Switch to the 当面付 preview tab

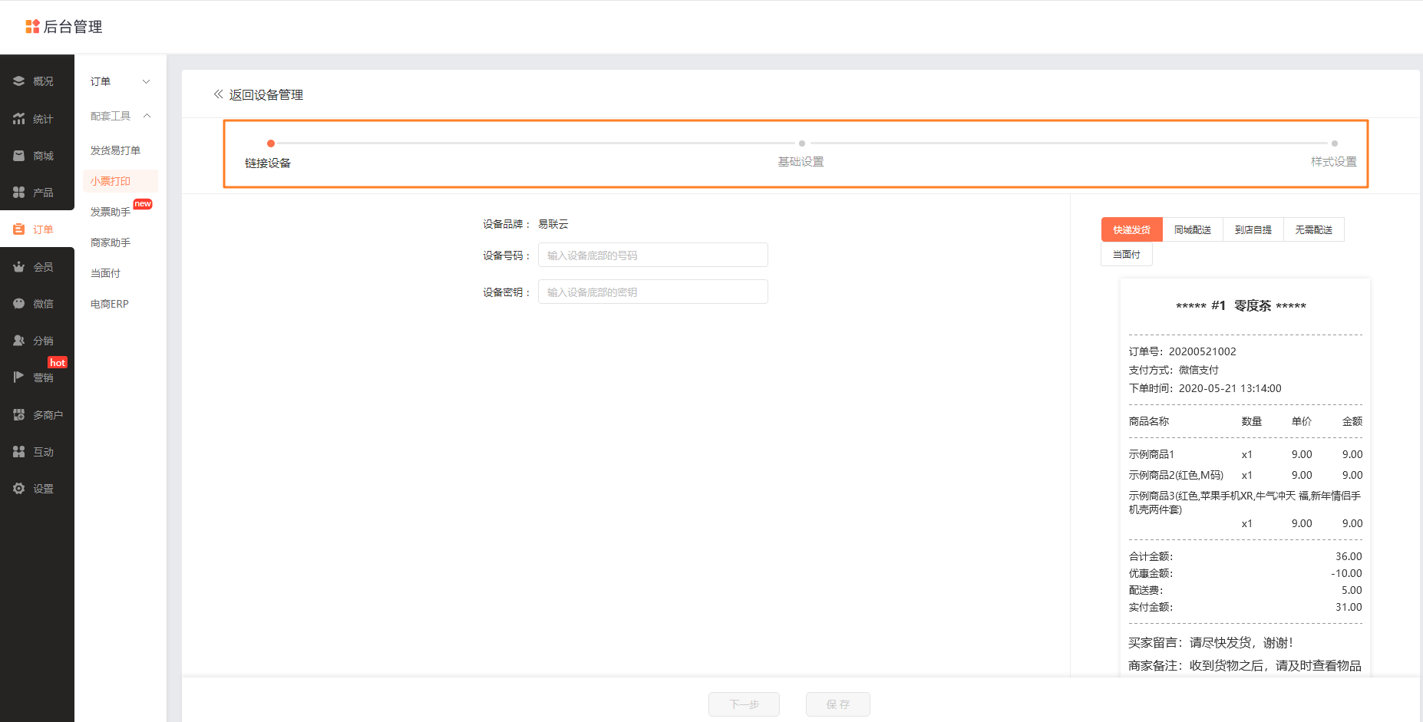[x=1127, y=254]
